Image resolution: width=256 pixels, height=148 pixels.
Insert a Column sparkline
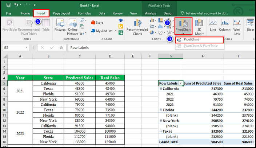[x=225, y=25]
